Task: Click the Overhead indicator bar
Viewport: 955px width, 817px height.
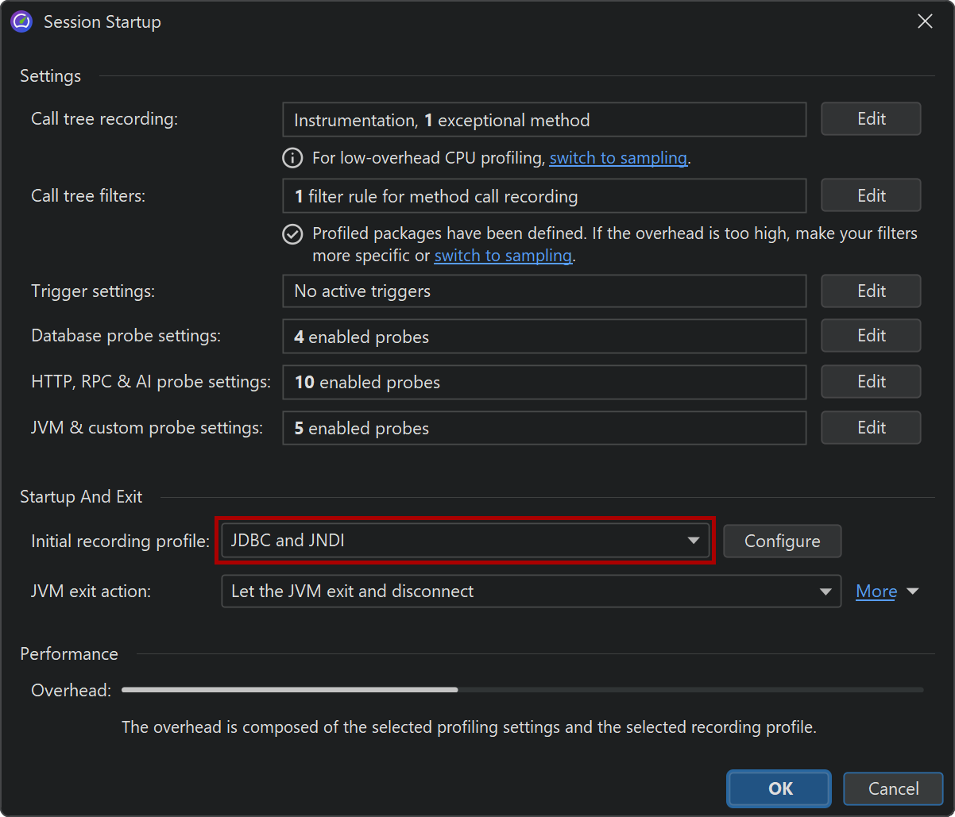Action: pyautogui.click(x=522, y=690)
